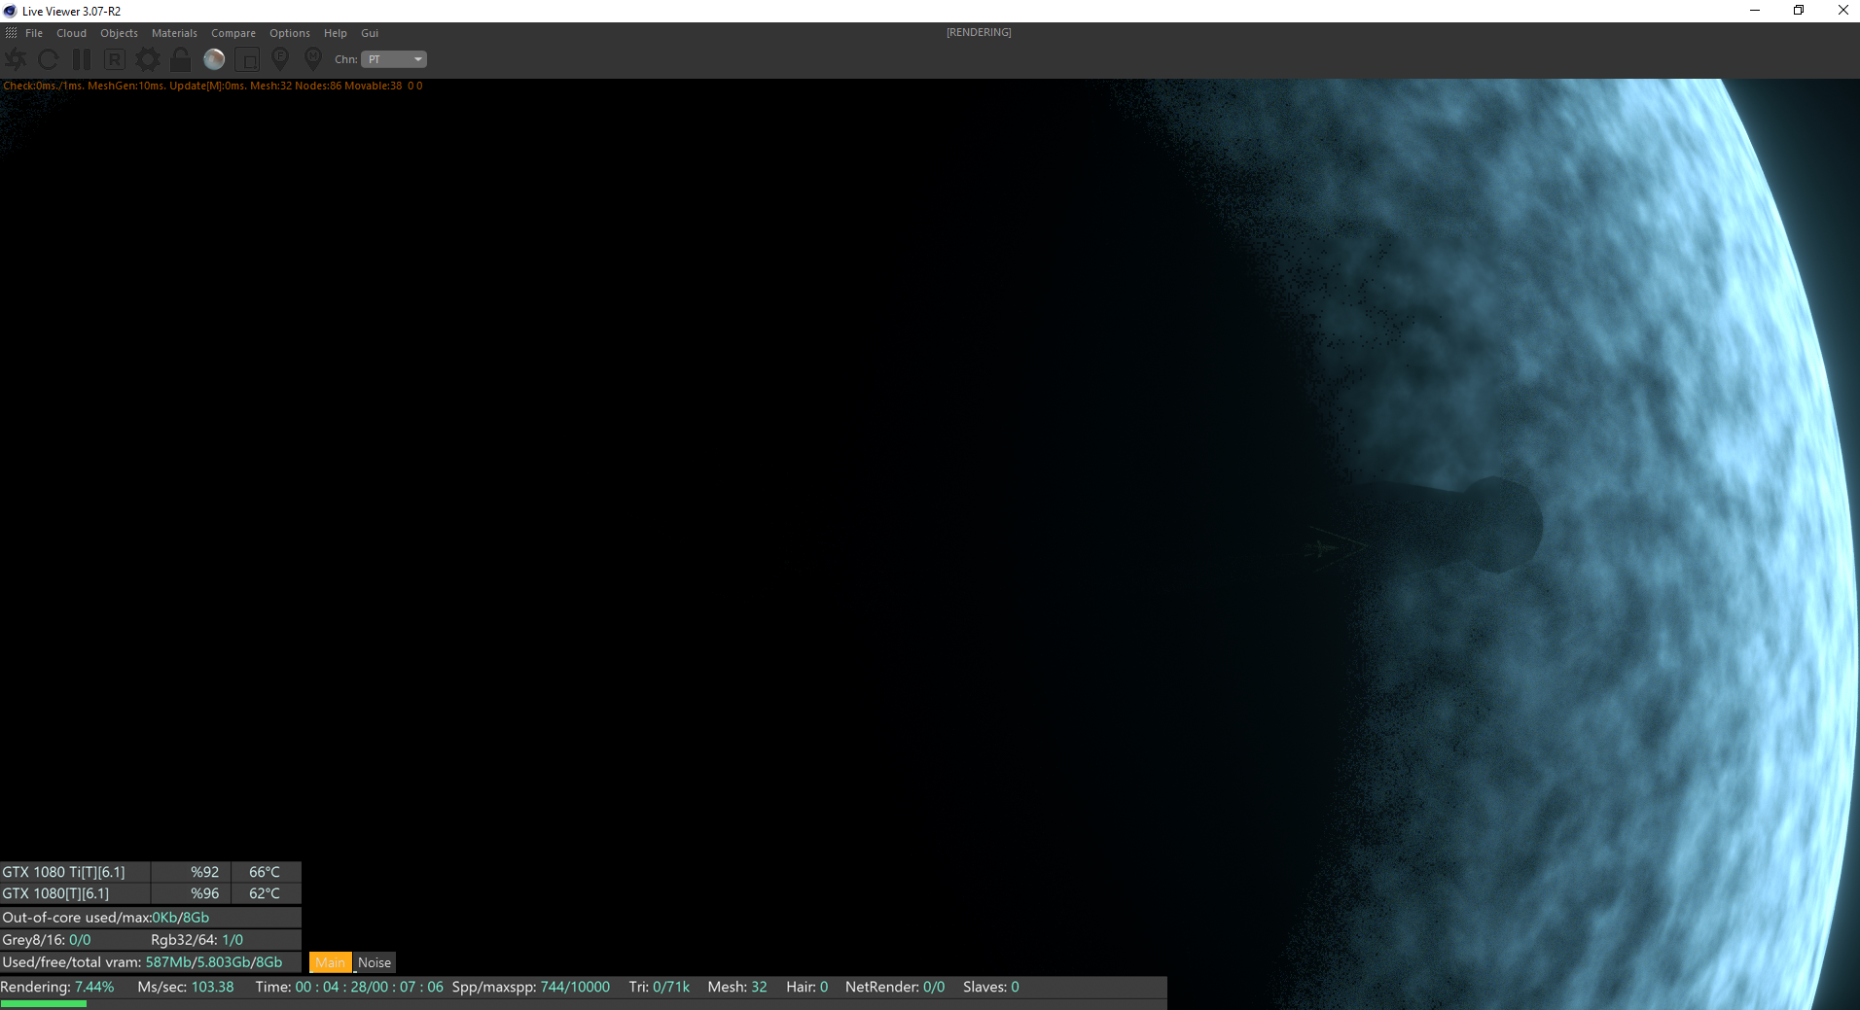Click the render Time status entry
This screenshot has width=1860, height=1010.
click(x=349, y=987)
